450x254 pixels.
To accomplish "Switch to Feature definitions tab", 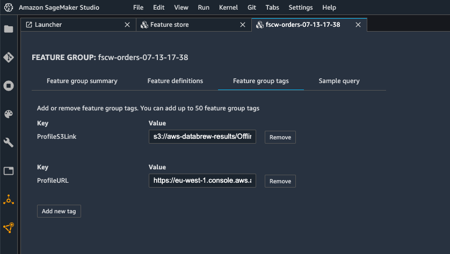I will pyautogui.click(x=175, y=81).
